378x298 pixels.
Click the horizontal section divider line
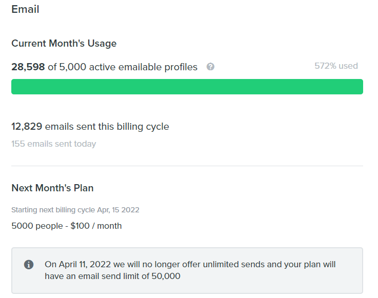187,166
